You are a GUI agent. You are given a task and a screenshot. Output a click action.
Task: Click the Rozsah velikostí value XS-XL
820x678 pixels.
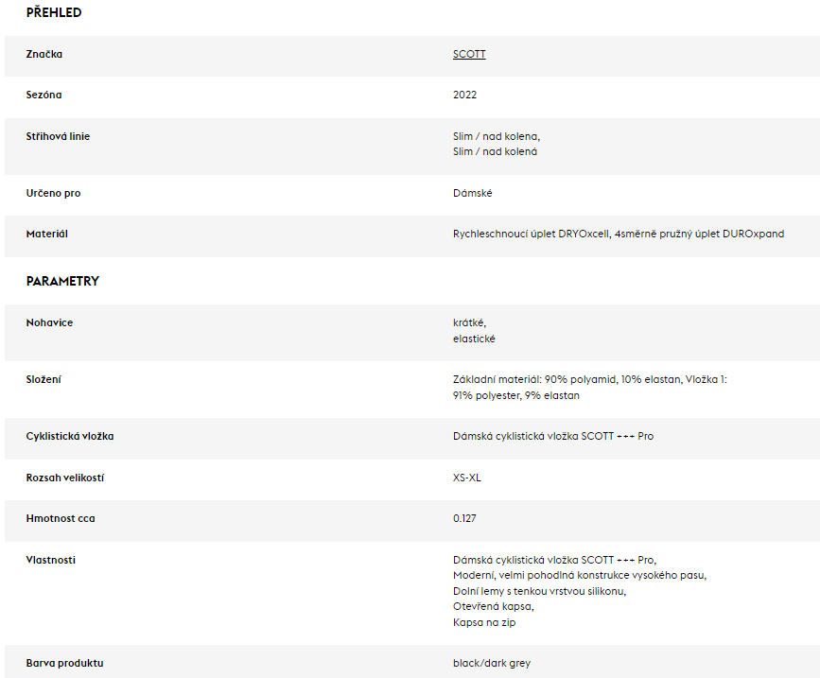coord(467,478)
